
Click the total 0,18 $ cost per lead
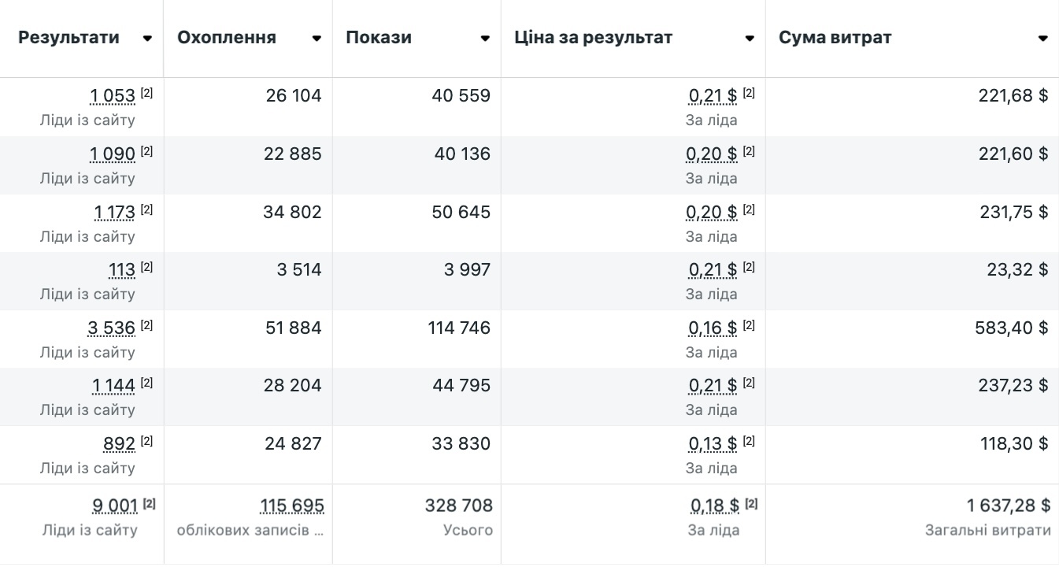pyautogui.click(x=715, y=506)
